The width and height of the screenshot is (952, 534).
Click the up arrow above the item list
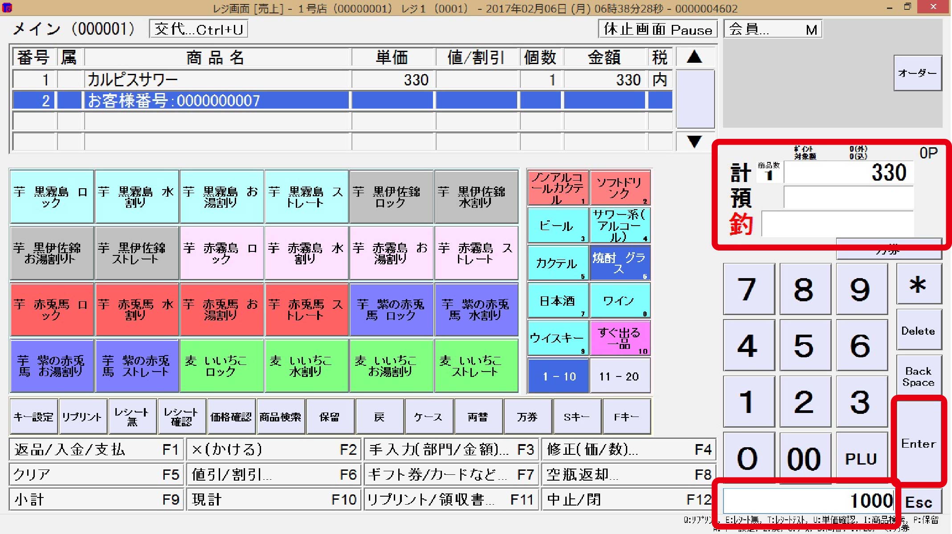click(x=694, y=57)
